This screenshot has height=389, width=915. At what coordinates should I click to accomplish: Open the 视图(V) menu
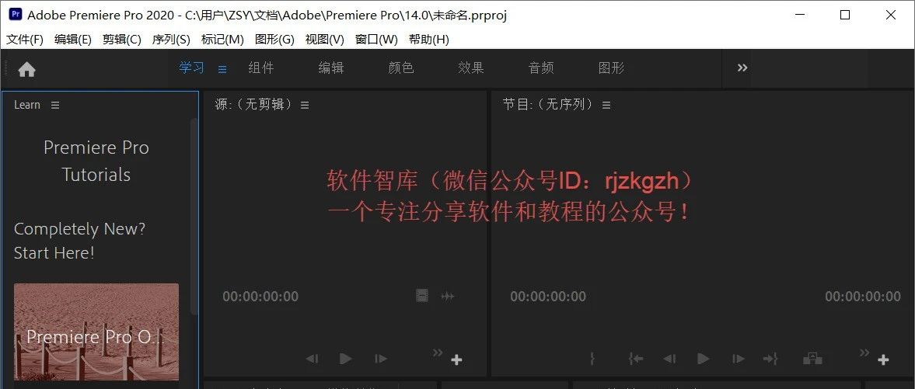[x=324, y=39]
